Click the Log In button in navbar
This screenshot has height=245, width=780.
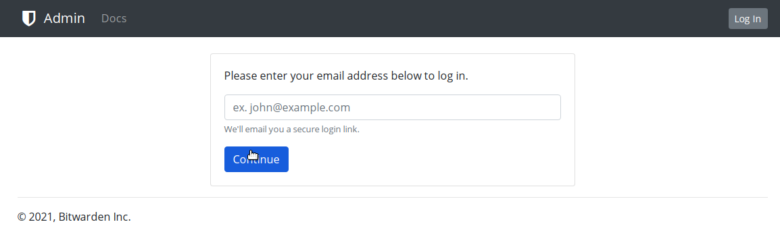point(748,19)
